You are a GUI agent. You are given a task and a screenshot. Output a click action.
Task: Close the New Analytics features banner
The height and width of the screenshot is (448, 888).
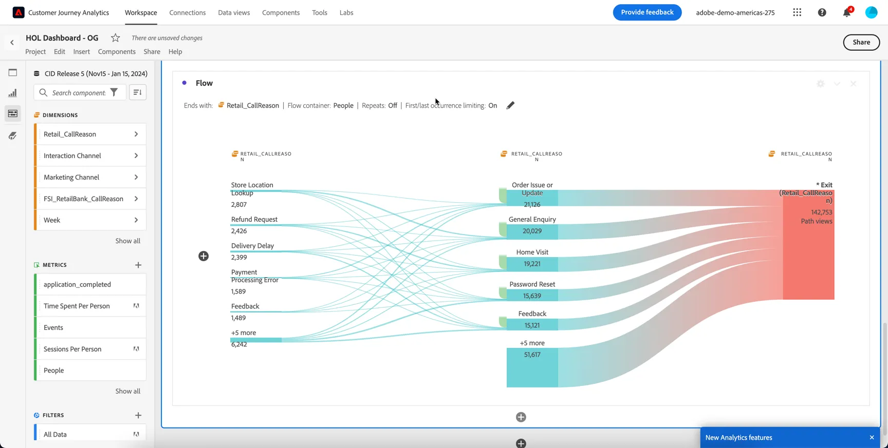point(872,438)
